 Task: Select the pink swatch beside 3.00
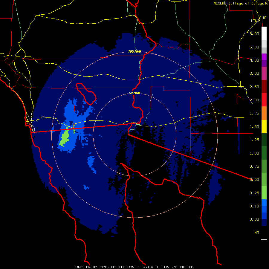tap(264, 73)
